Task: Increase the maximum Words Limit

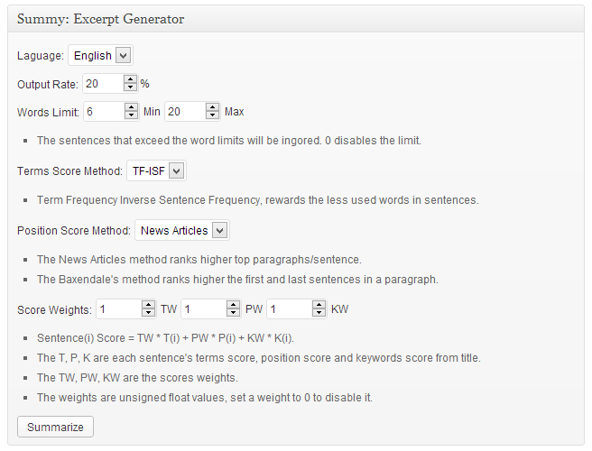Action: (x=212, y=107)
